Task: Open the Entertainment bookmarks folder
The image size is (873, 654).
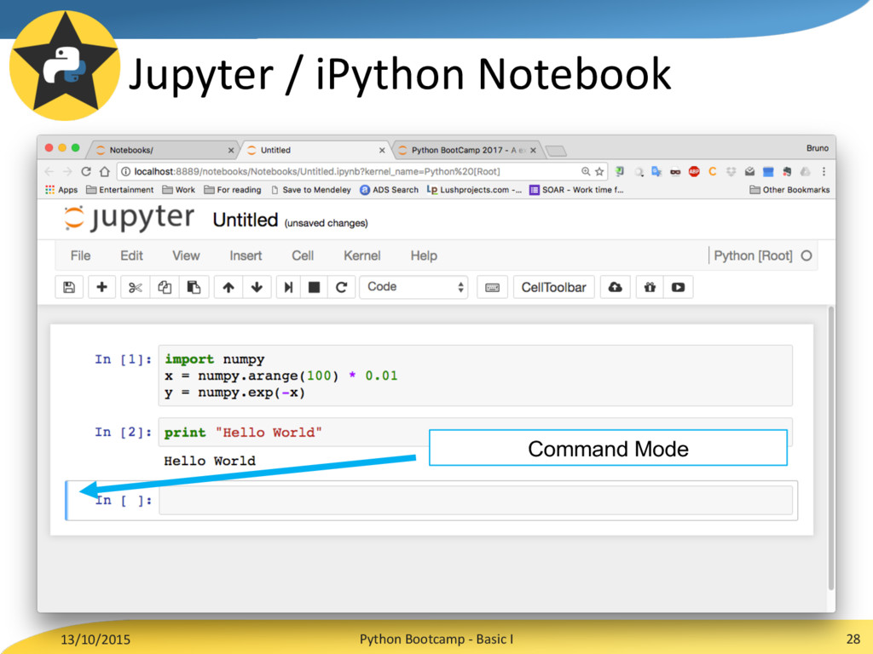Action: (119, 190)
